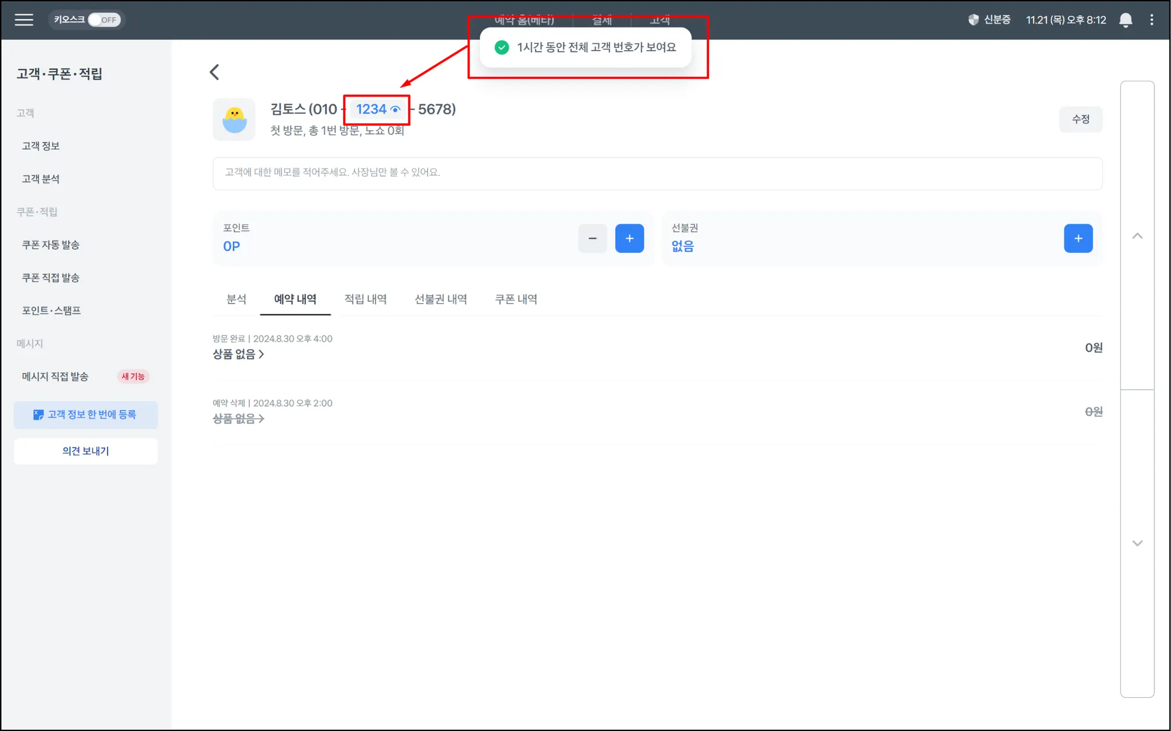The height and width of the screenshot is (731, 1171).
Task: Open the three-dot more options menu
Action: click(x=1152, y=20)
